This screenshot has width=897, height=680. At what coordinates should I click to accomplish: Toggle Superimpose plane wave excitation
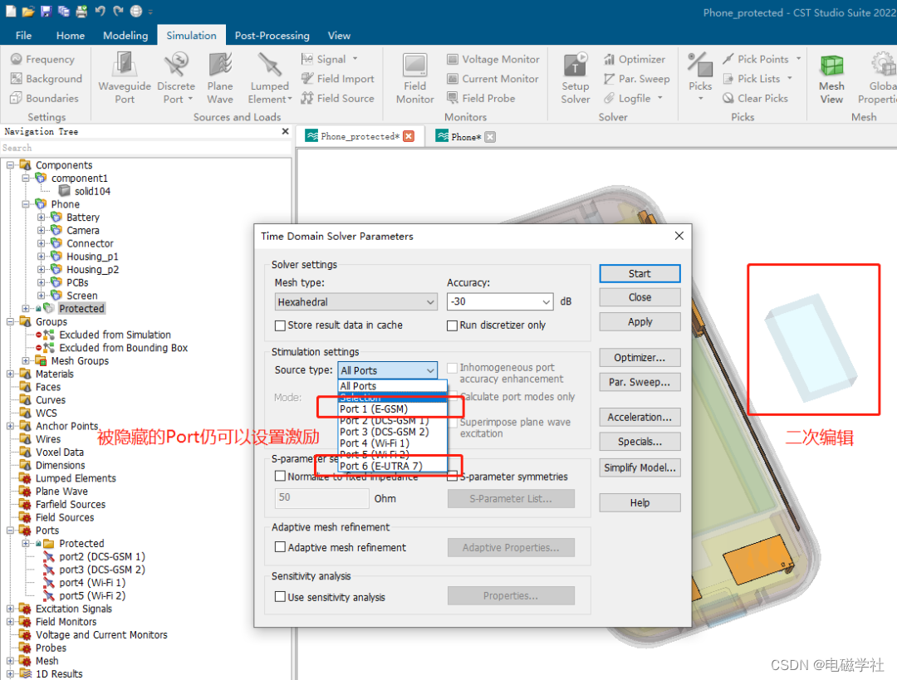(x=453, y=423)
